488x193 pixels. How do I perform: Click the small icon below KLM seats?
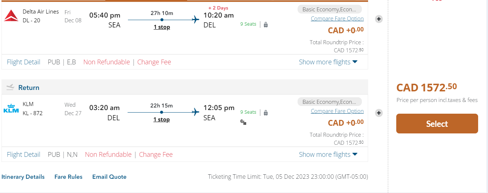[243, 122]
